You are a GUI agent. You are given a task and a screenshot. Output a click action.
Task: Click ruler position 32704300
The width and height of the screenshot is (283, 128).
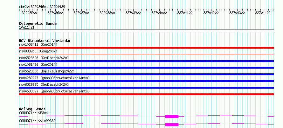[x=237, y=13]
